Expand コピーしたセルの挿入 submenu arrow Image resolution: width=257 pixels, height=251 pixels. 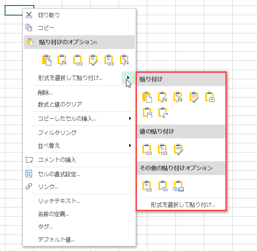pos(130,119)
